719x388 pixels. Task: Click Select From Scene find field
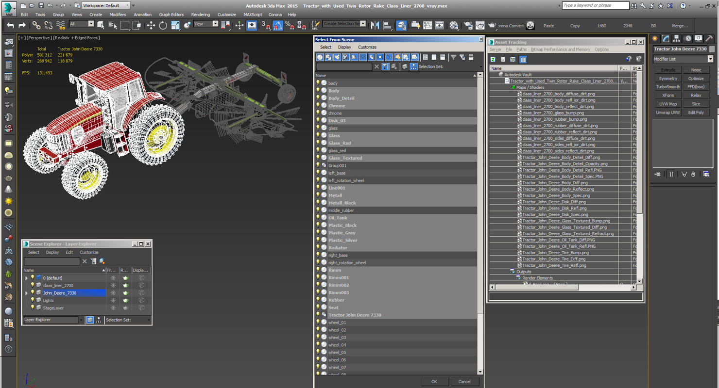(x=344, y=67)
